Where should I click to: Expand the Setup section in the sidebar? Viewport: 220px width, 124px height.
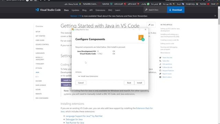point(38,32)
